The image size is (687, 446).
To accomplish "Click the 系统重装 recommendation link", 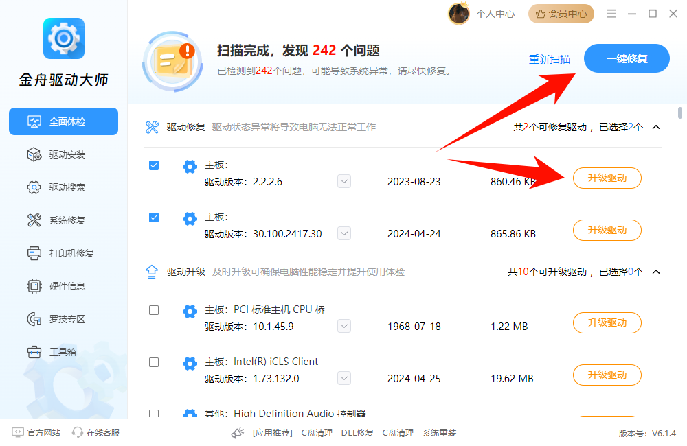I will point(439,433).
